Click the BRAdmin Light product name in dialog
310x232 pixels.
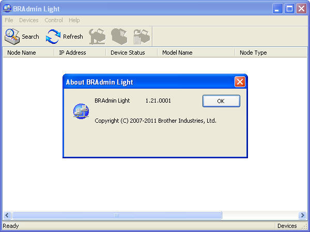[112, 101]
